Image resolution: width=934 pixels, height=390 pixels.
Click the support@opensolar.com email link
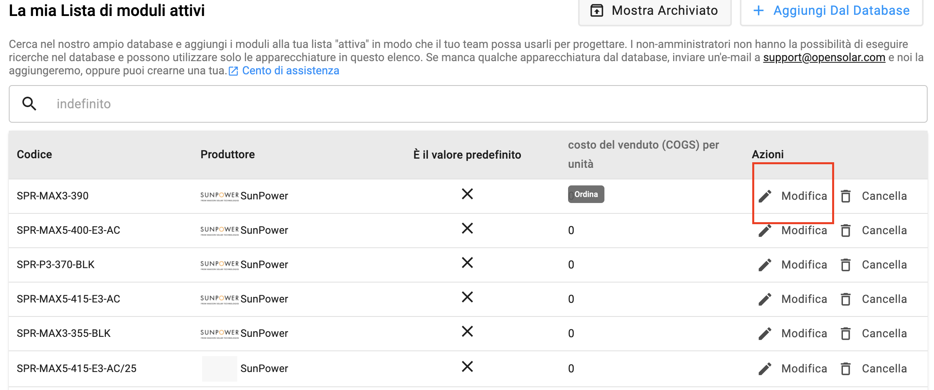[824, 58]
